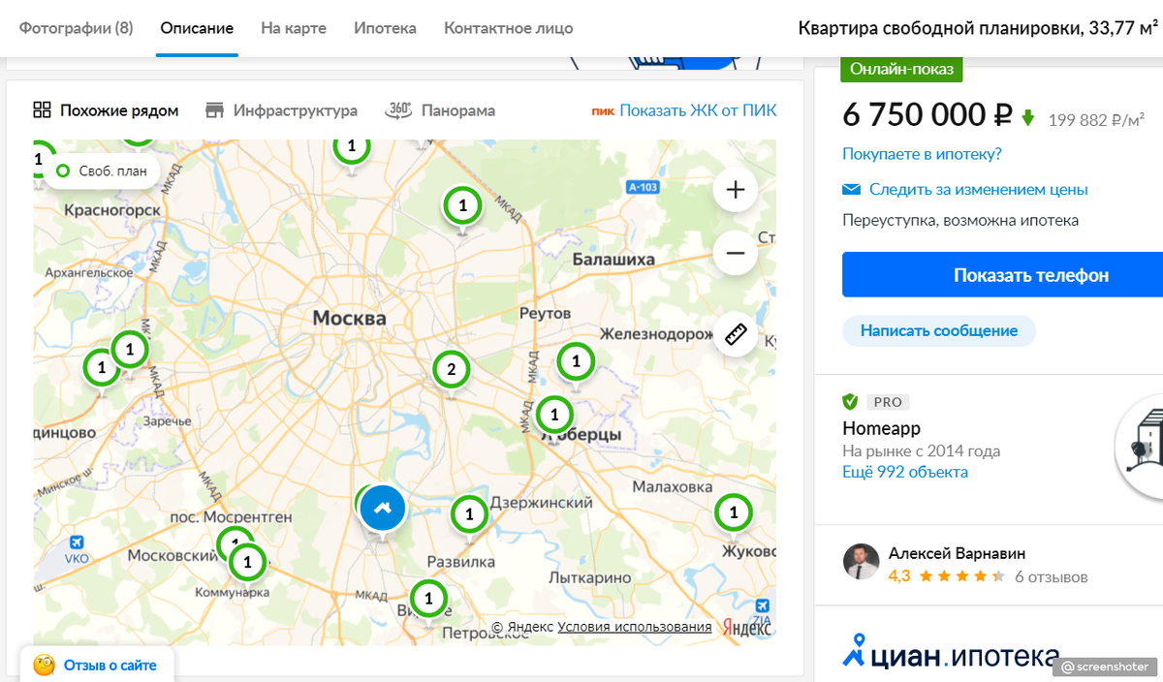Click the Написать сообщение button
This screenshot has width=1163, height=682.
938,332
